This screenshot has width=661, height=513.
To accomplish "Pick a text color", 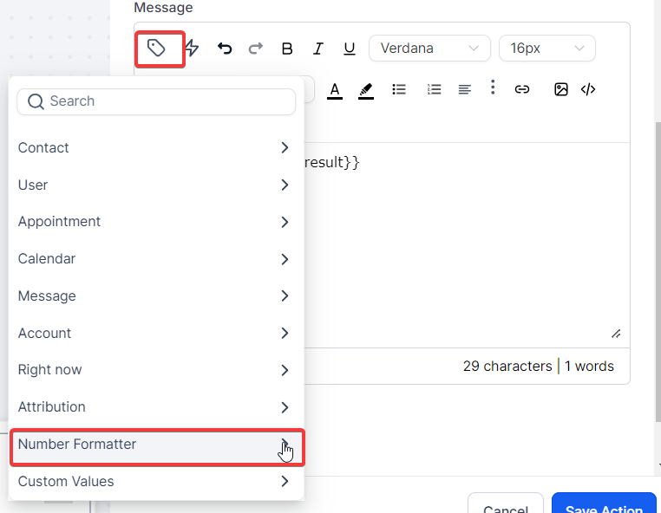I will coord(335,89).
